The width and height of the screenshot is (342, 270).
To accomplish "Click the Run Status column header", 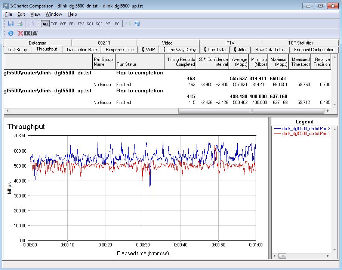I will 139,62.
